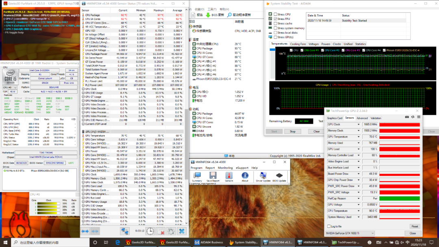Open the Monitoring menu in HWiNFO64

click(x=225, y=168)
